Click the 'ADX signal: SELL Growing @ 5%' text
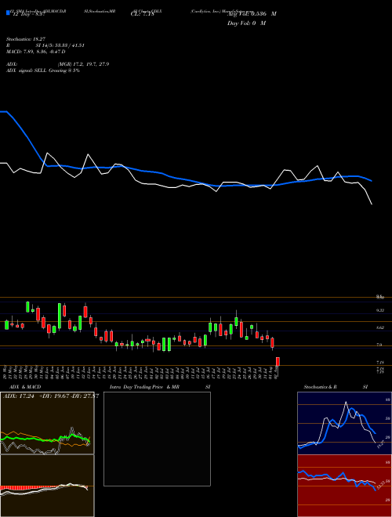 43,70
